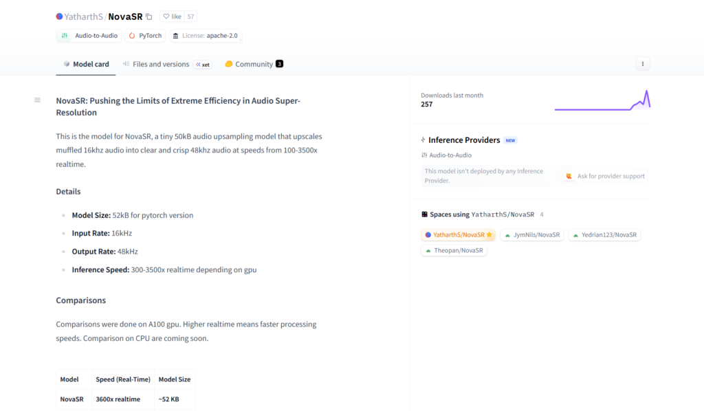Click the downloads last month chart
The width and height of the screenshot is (704, 411).
point(602,100)
